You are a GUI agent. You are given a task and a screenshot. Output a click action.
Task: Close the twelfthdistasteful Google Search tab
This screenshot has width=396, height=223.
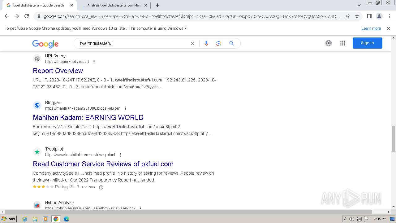(72, 5)
